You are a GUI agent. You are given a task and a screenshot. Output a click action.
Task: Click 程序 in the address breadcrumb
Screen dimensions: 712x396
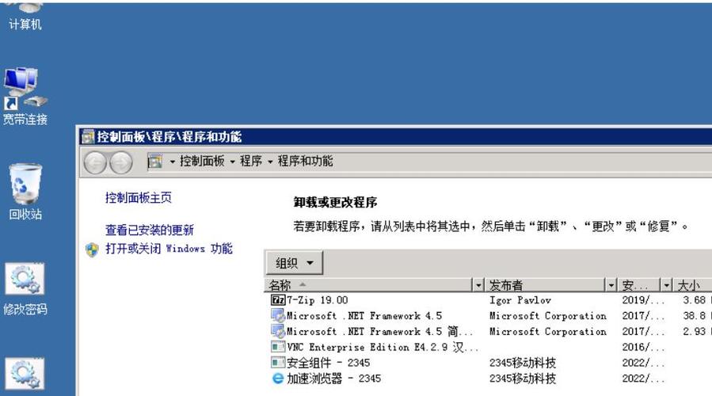coord(251,162)
